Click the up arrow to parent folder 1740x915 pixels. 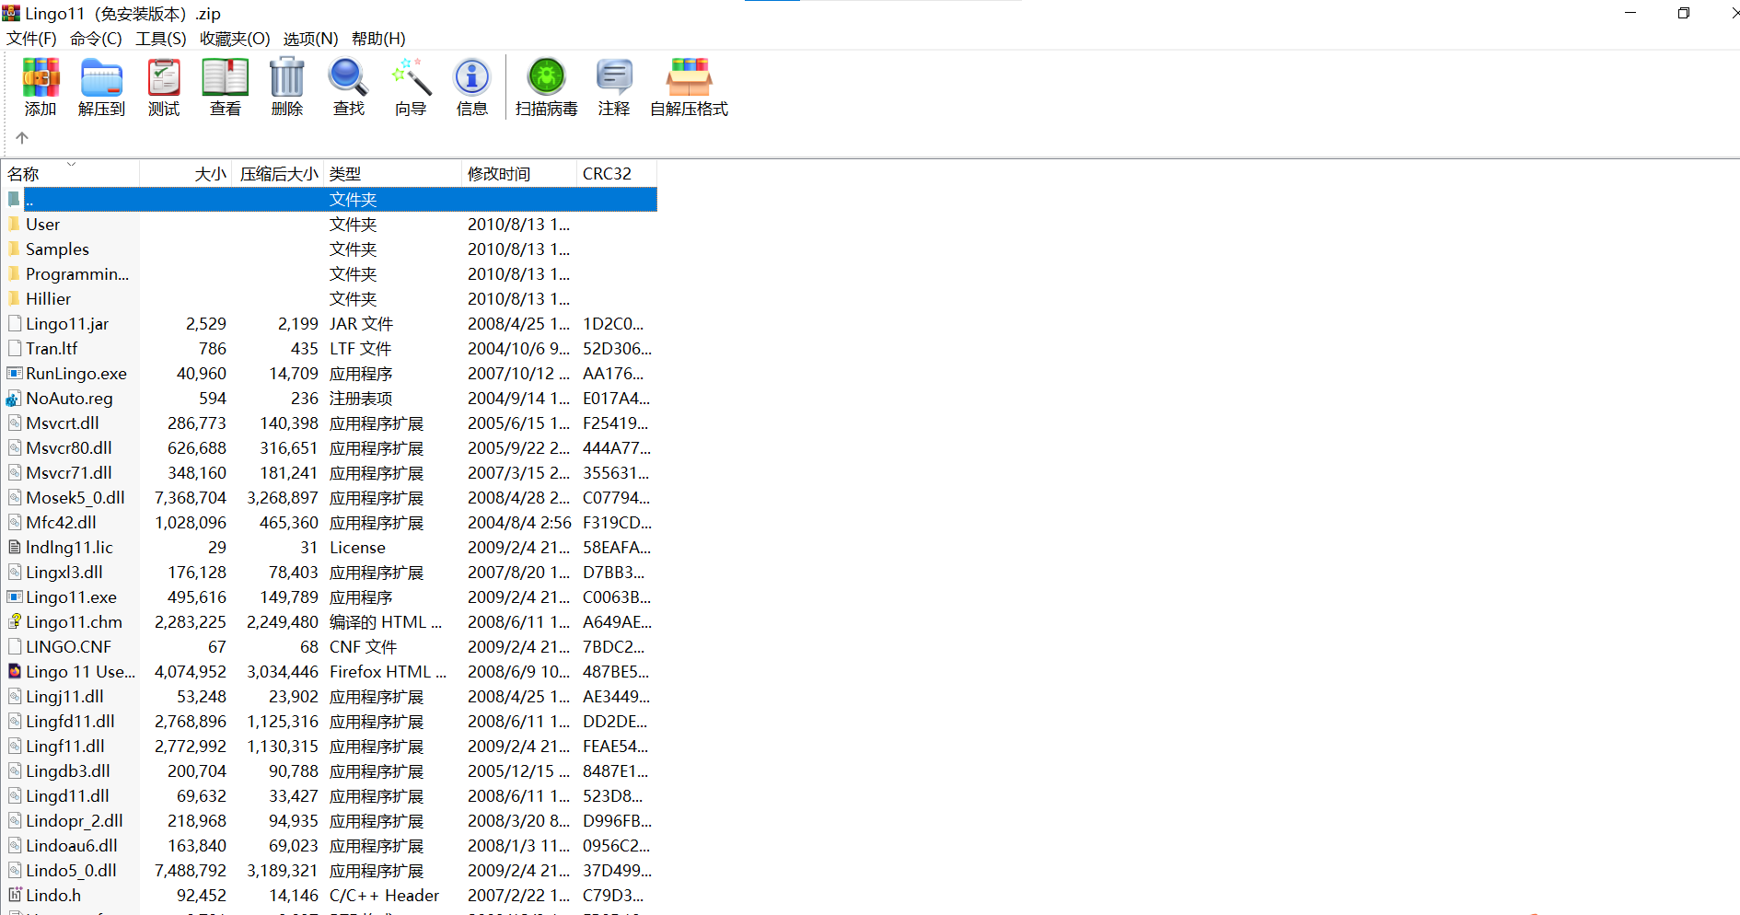tap(21, 137)
